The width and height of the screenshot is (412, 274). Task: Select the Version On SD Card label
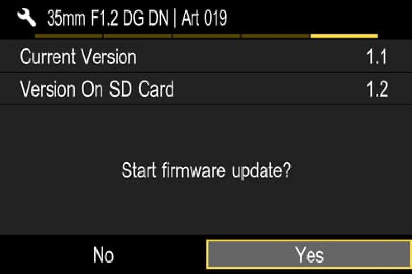(97, 89)
